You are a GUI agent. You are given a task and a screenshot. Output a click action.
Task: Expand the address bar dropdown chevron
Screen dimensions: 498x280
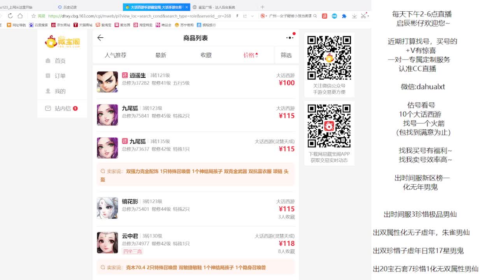[253, 16]
